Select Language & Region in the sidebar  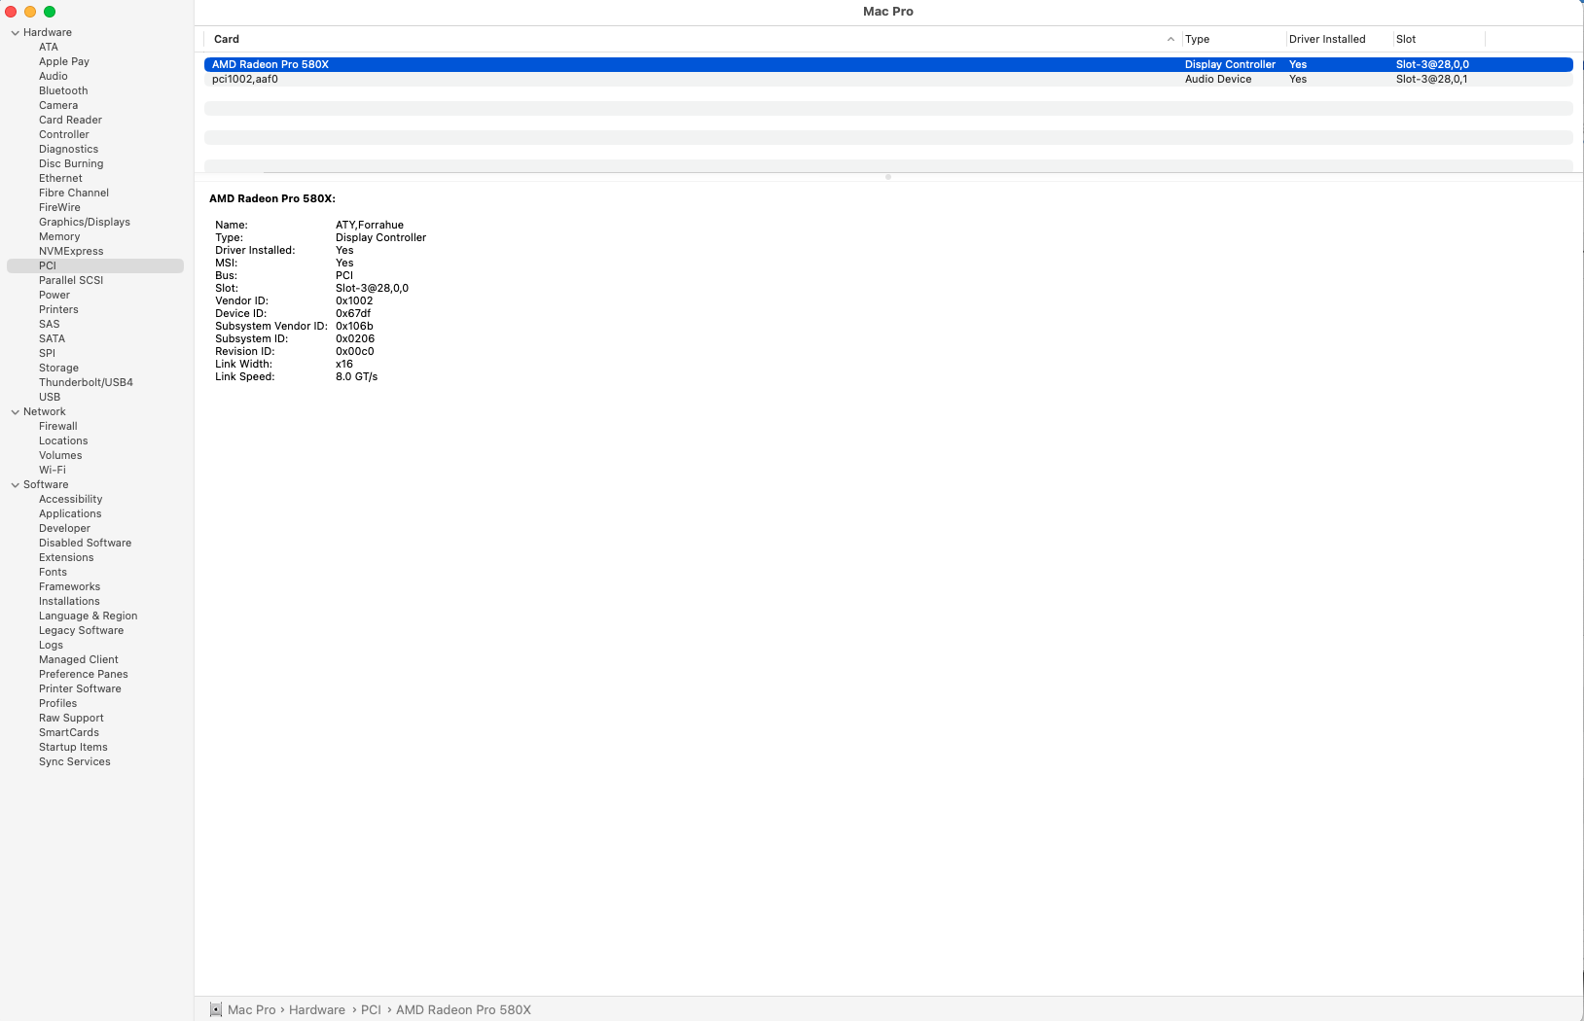88,616
